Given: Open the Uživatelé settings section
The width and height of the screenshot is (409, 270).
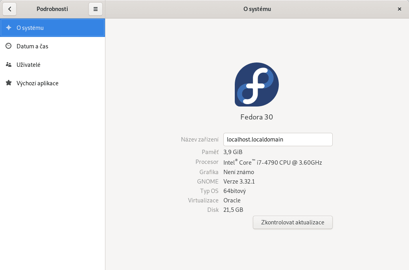Looking at the screenshot, I should coord(29,64).
